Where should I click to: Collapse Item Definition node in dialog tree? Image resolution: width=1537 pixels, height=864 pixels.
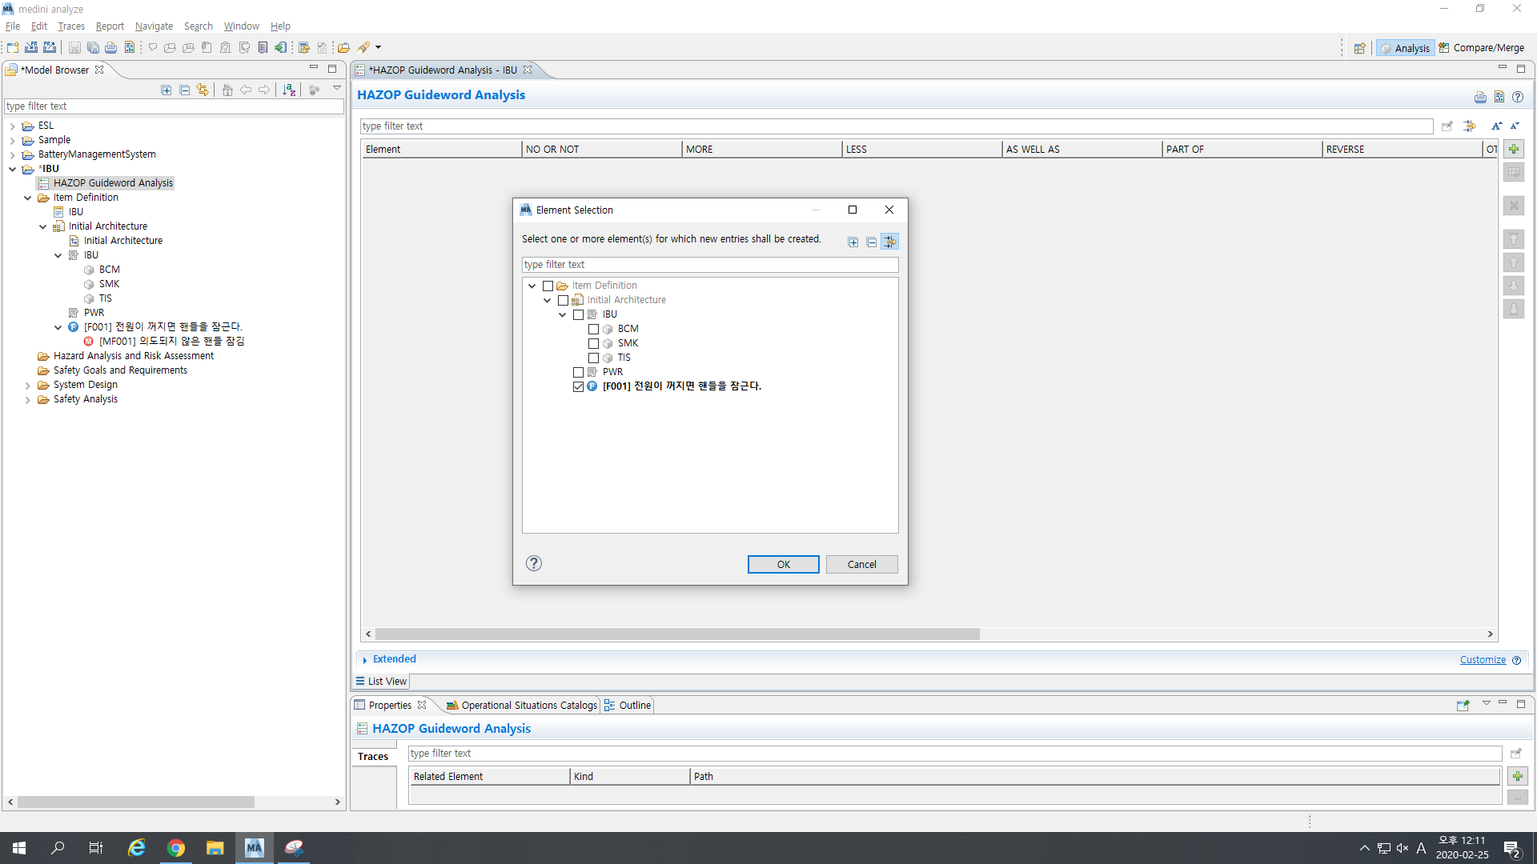pyautogui.click(x=532, y=286)
